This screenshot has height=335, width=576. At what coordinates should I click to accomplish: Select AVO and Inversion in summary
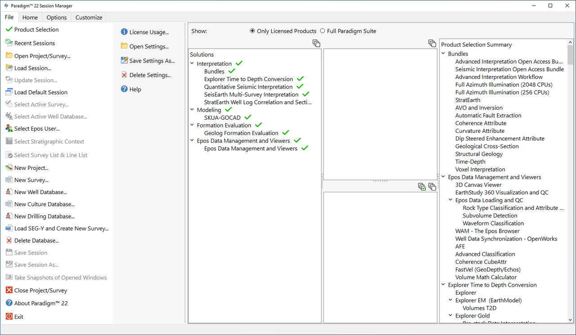[x=479, y=108]
